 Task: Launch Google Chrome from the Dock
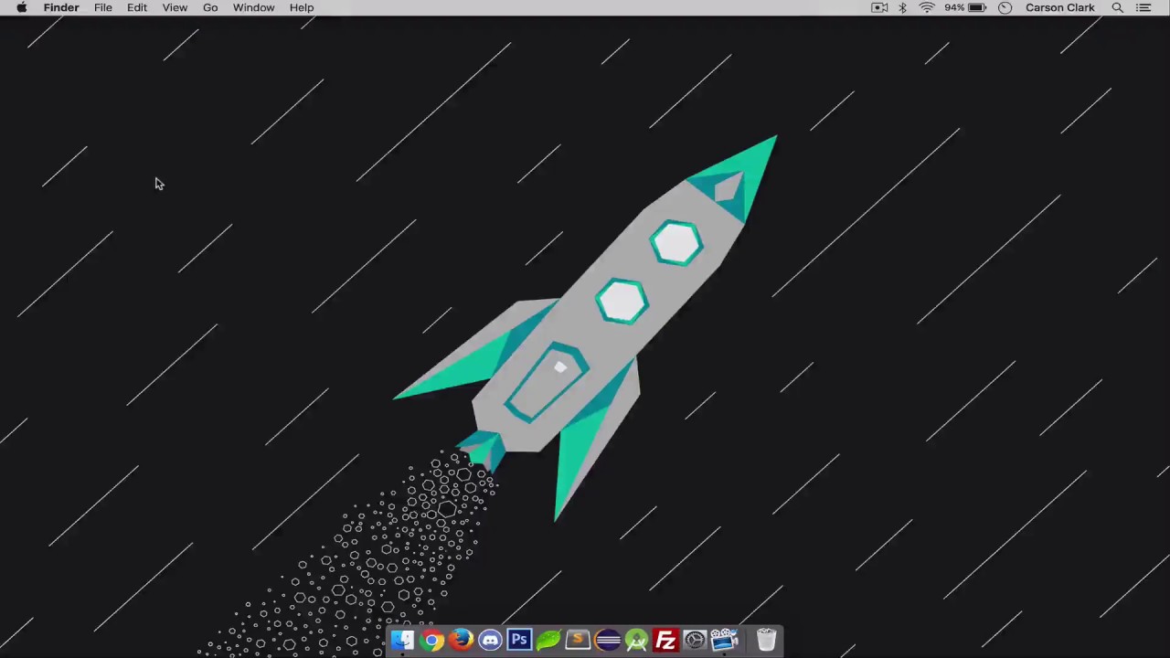coord(432,640)
